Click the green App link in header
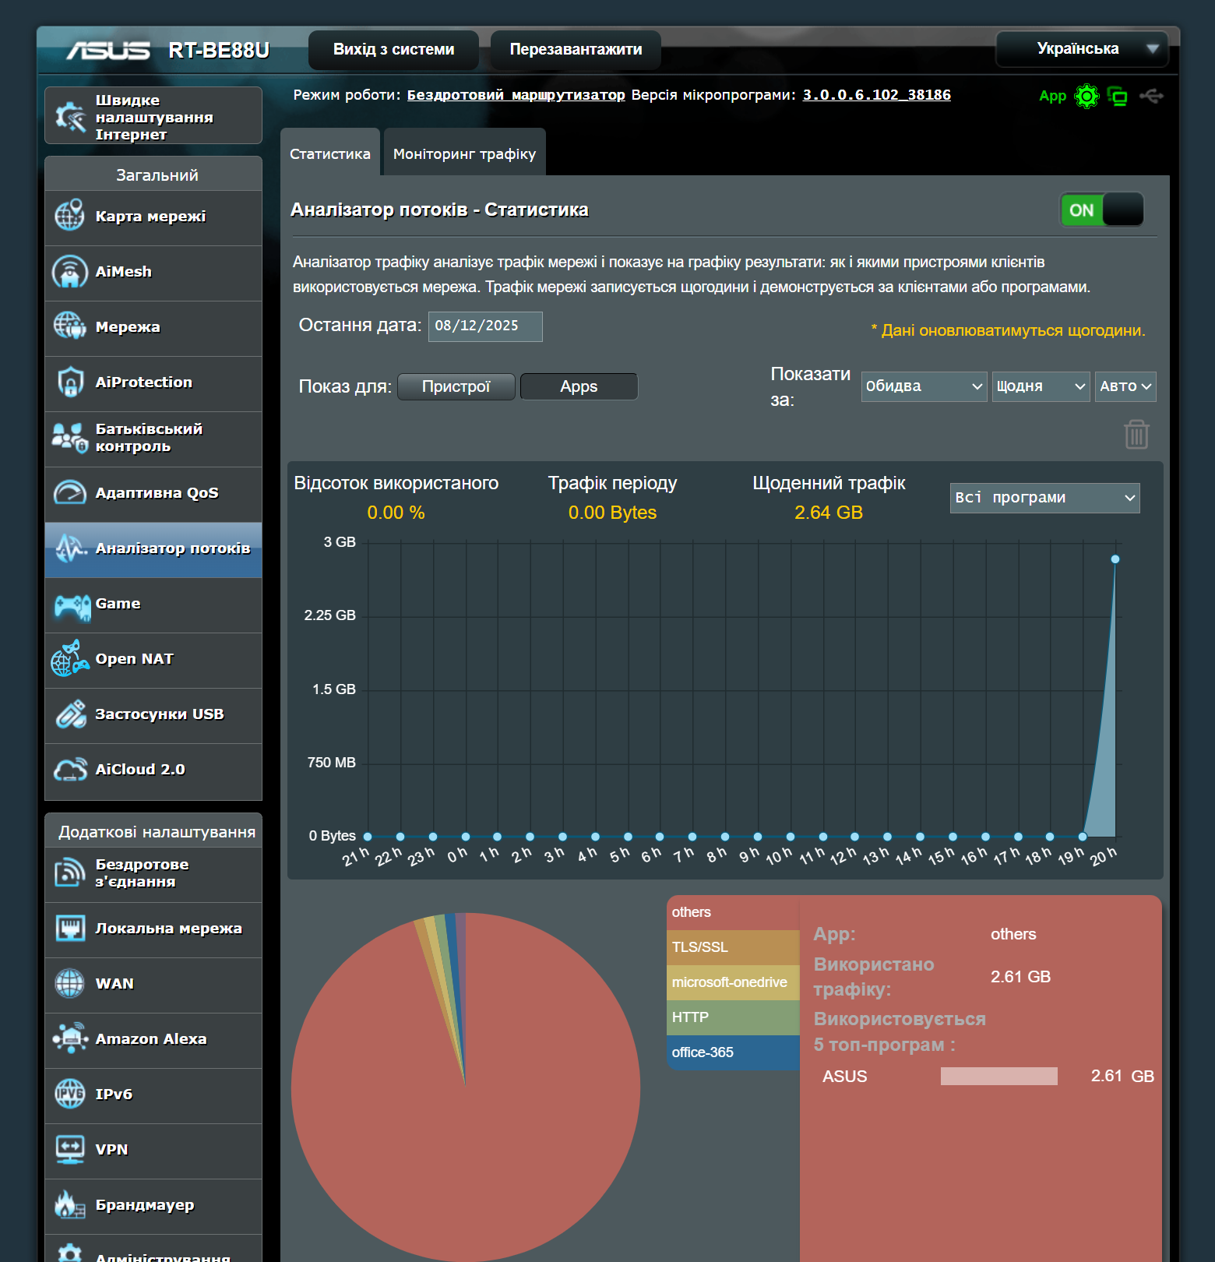This screenshot has height=1262, width=1215. coord(1052,96)
